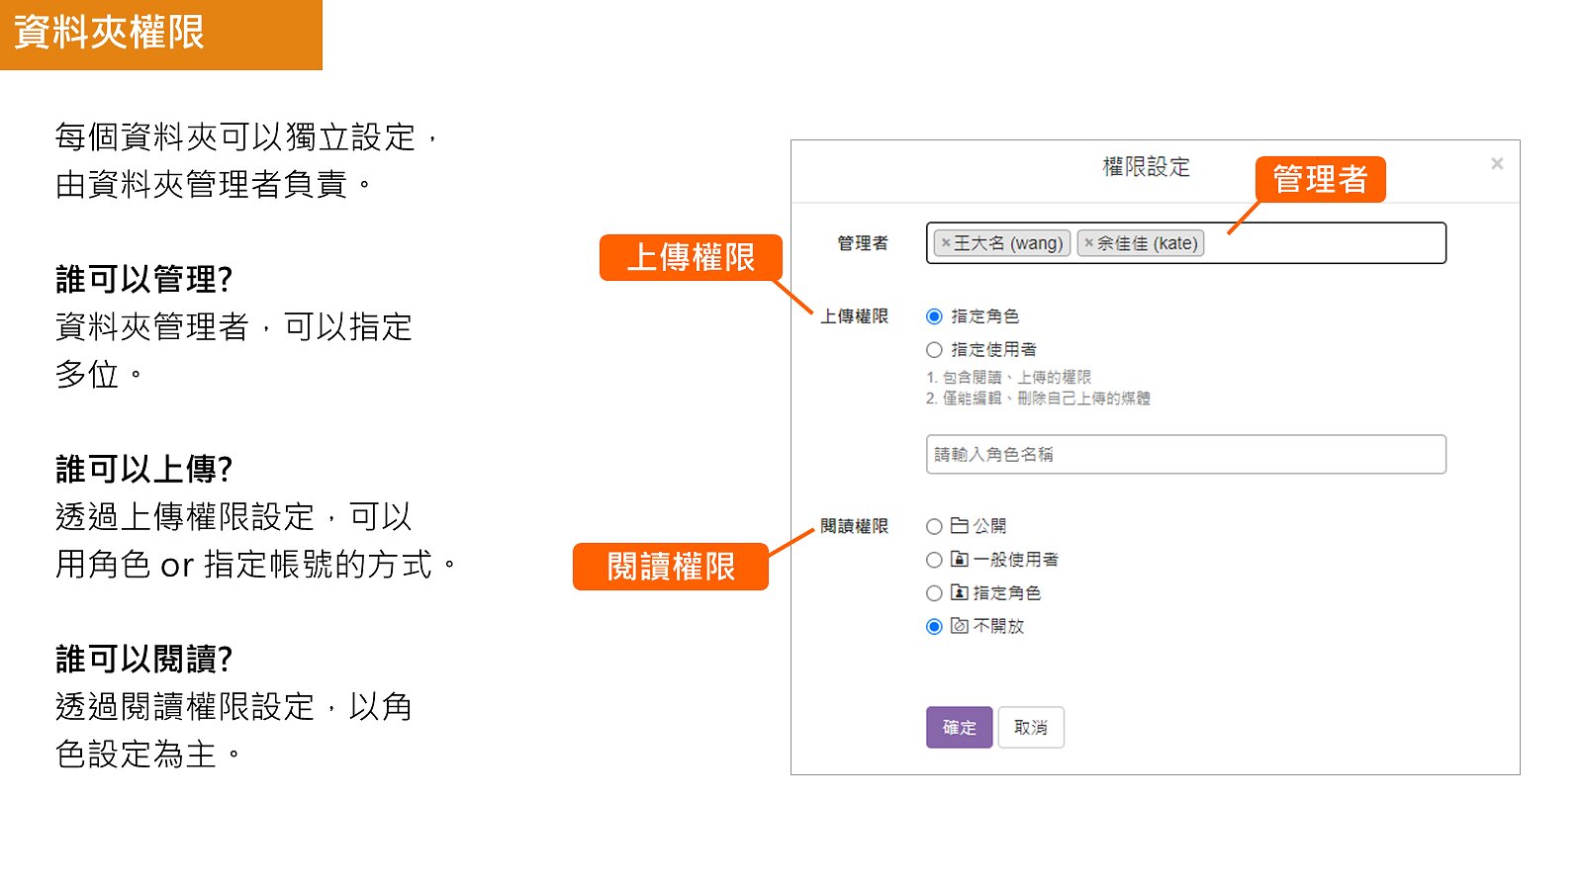Image resolution: width=1583 pixels, height=890 pixels.
Task: Remove 王大名 (wang) tag with its x
Action: 946,243
